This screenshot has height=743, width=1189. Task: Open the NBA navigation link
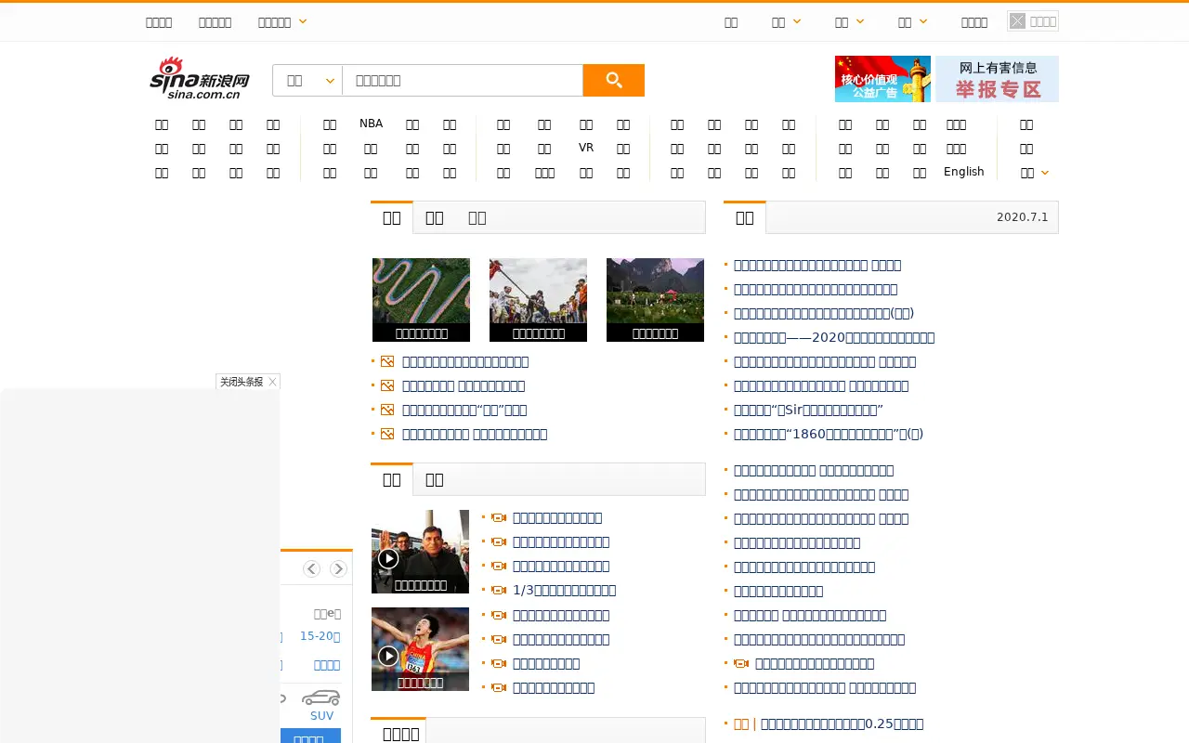tap(371, 124)
